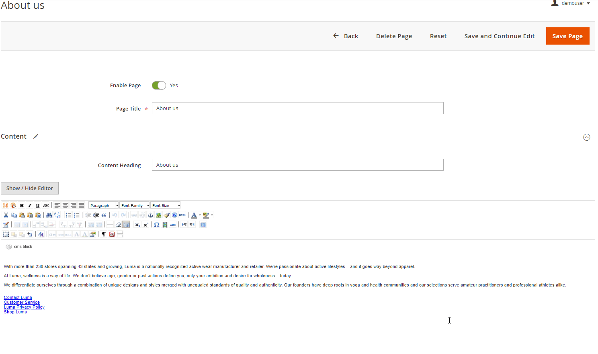Open the Font Family dropdown
This screenshot has height=354, width=598.
pyautogui.click(x=135, y=205)
